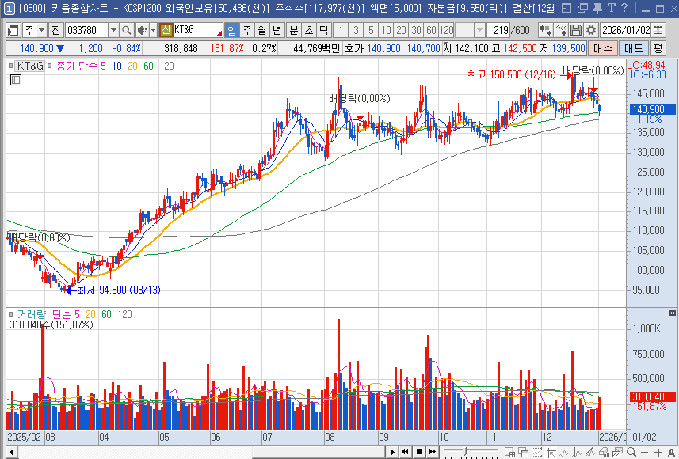The width and height of the screenshot is (679, 459).
Task: Click the KT&G legend label on chart
Action: pos(30,66)
